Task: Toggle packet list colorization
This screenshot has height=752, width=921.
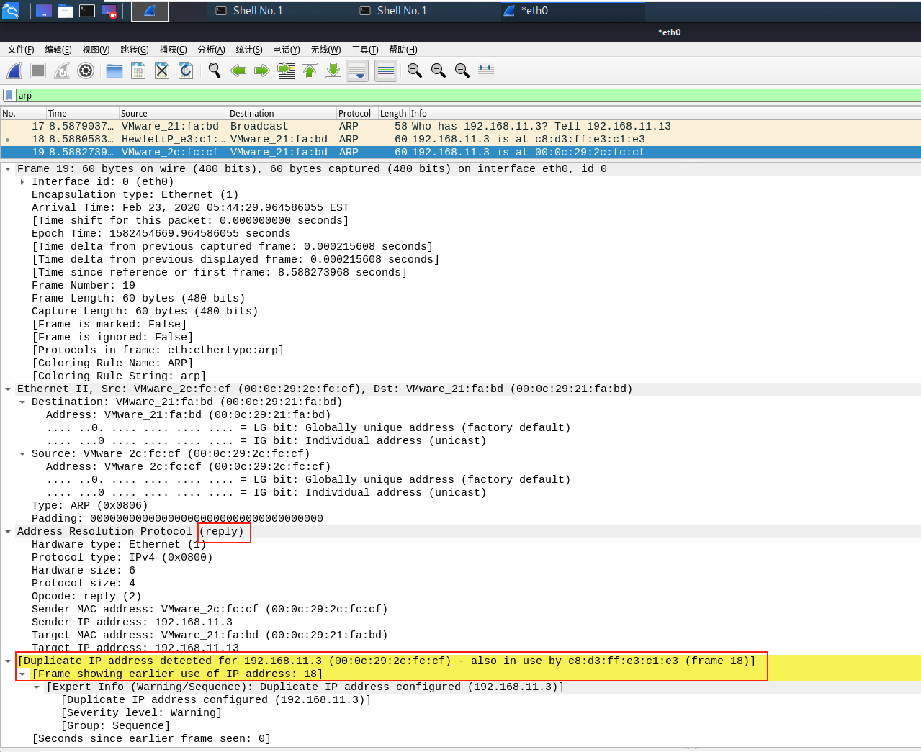Action: [x=385, y=71]
